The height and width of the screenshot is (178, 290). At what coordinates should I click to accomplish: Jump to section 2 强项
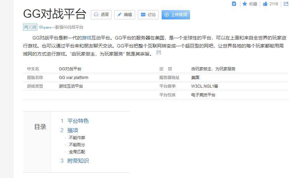tap(72, 130)
